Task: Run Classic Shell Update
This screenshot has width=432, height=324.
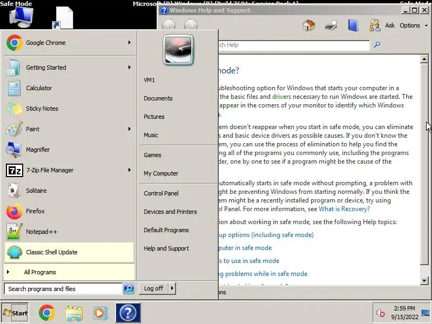Action: point(69,252)
